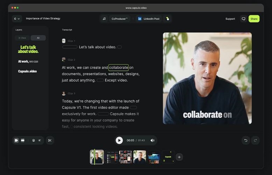272x175 pixels.
Task: Click the project title Importance of Video Strategy
Action: (43, 19)
